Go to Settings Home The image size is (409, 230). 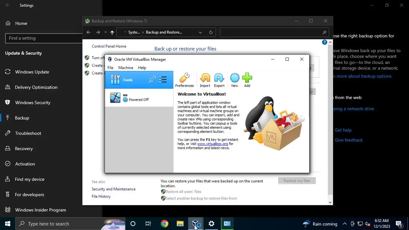pos(21,23)
